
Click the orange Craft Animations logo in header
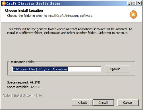pos(133,15)
